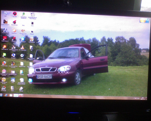Open the Mozilla Firefox desktop shortcut

tap(4, 64)
